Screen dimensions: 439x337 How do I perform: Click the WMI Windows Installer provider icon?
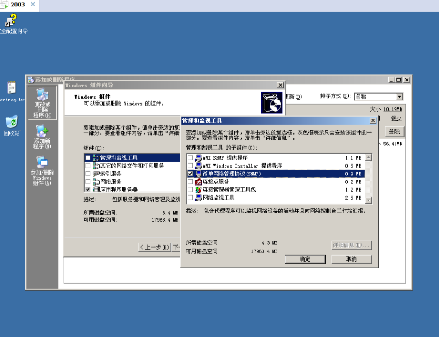(x=199, y=166)
